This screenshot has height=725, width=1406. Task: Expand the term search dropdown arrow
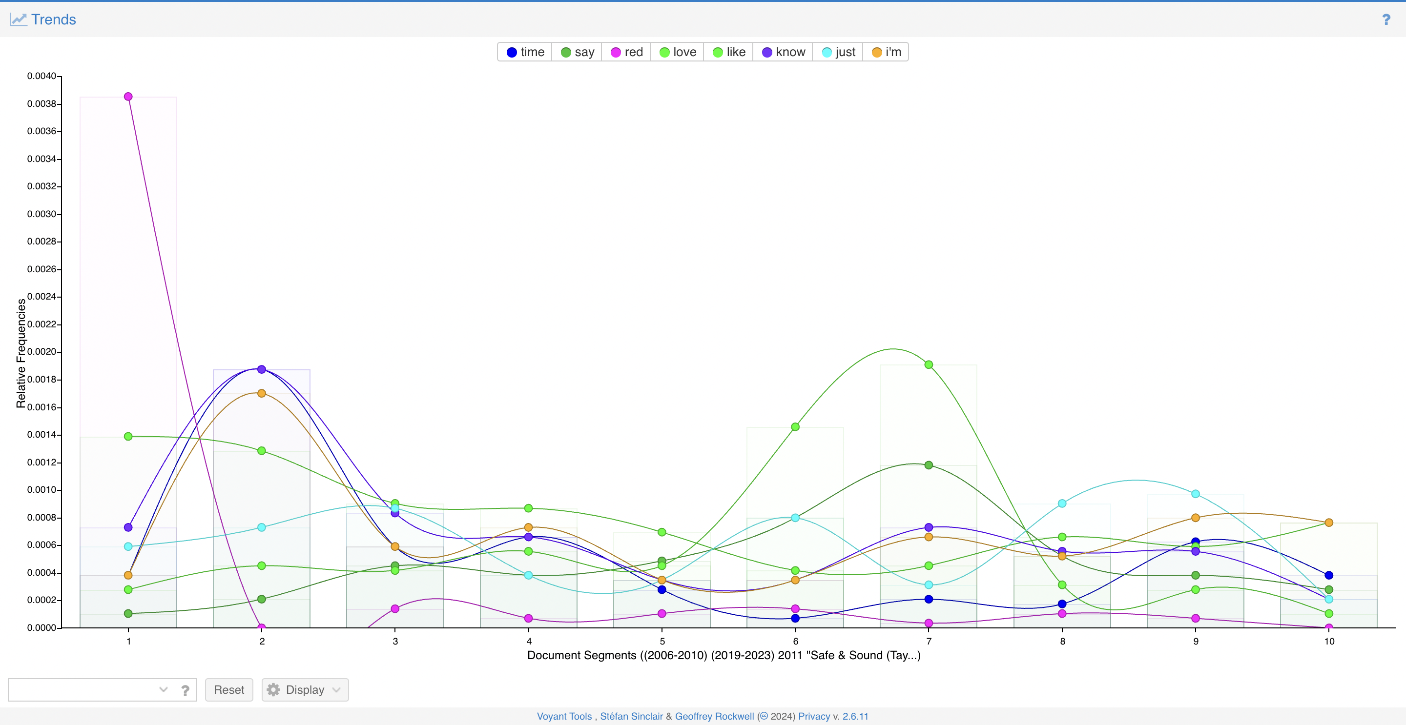(x=163, y=689)
